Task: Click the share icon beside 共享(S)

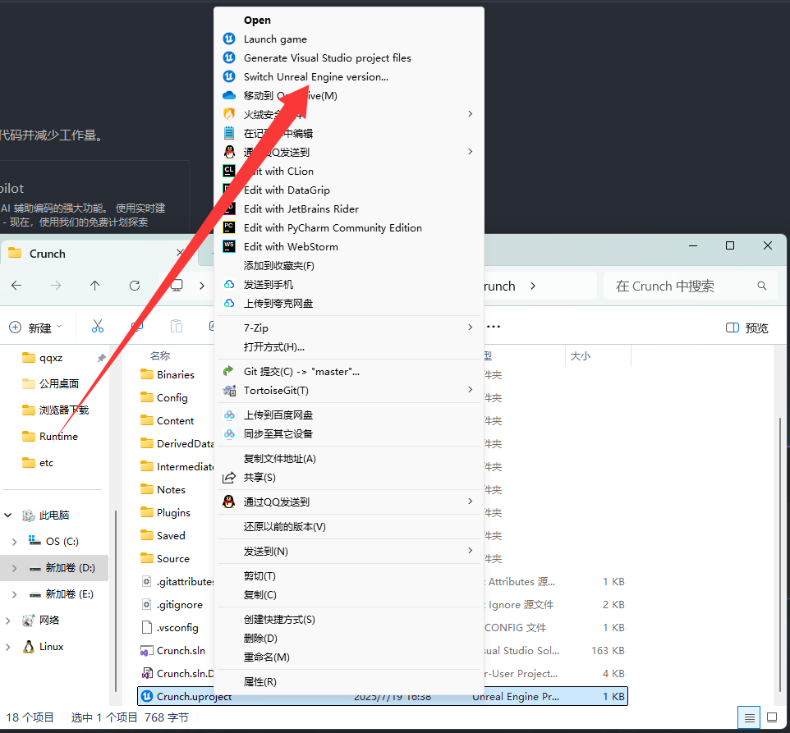Action: (x=229, y=477)
